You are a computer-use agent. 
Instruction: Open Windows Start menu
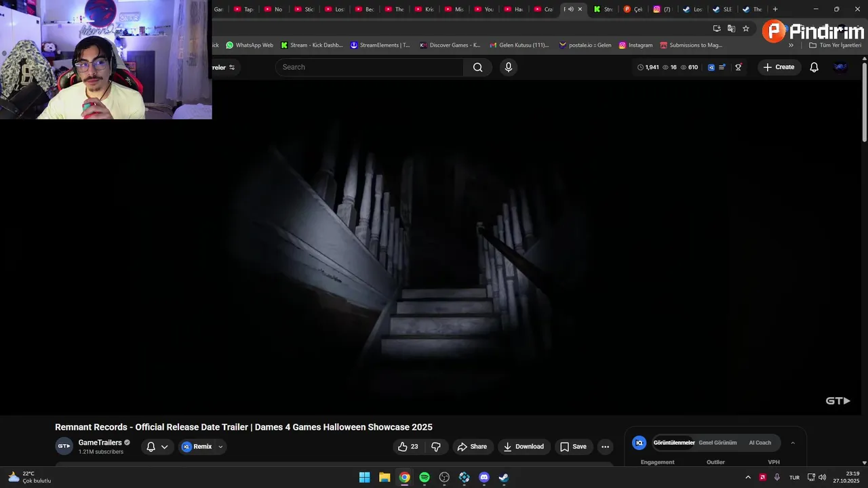click(364, 477)
